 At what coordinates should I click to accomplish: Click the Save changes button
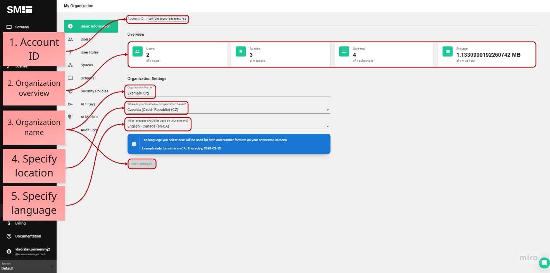coord(141,164)
